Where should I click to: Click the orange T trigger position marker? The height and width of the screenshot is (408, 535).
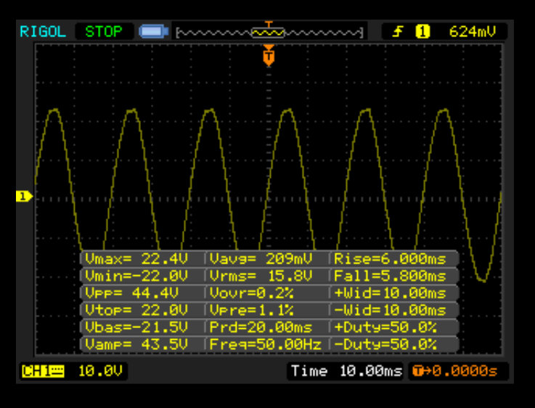tap(269, 56)
